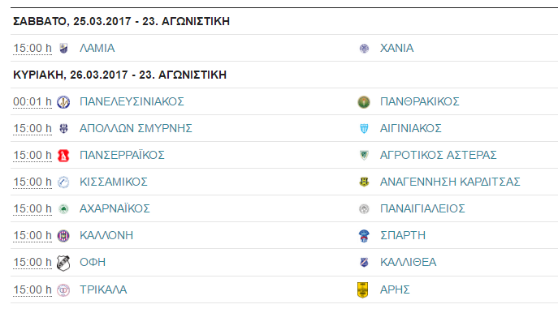Open the ΠΑΝΕΛΕΥΣΙΝΙΑΚΟΣ team link
This screenshot has width=558, height=313.
[x=132, y=101]
